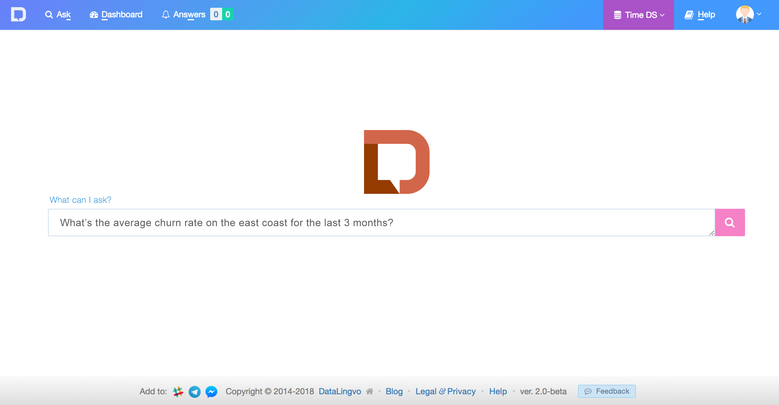Click the home icon beside DataLingvo
Image resolution: width=779 pixels, height=405 pixels.
(x=369, y=391)
